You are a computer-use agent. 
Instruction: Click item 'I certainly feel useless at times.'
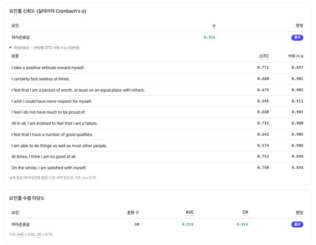point(41,79)
